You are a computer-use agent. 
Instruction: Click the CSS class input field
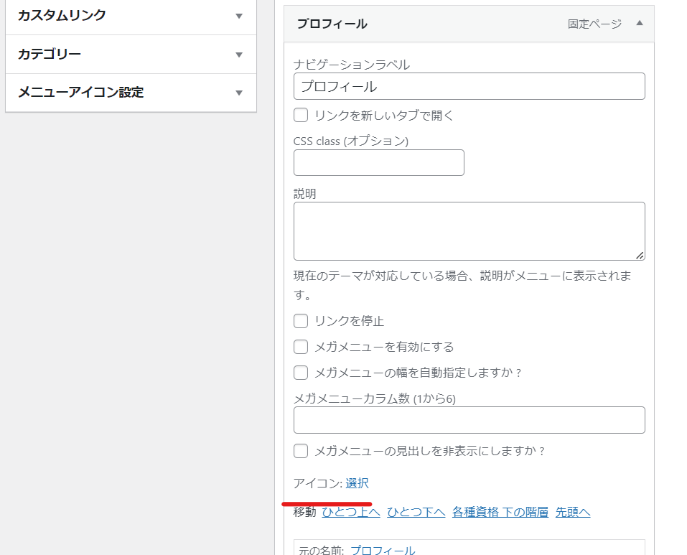point(379,162)
